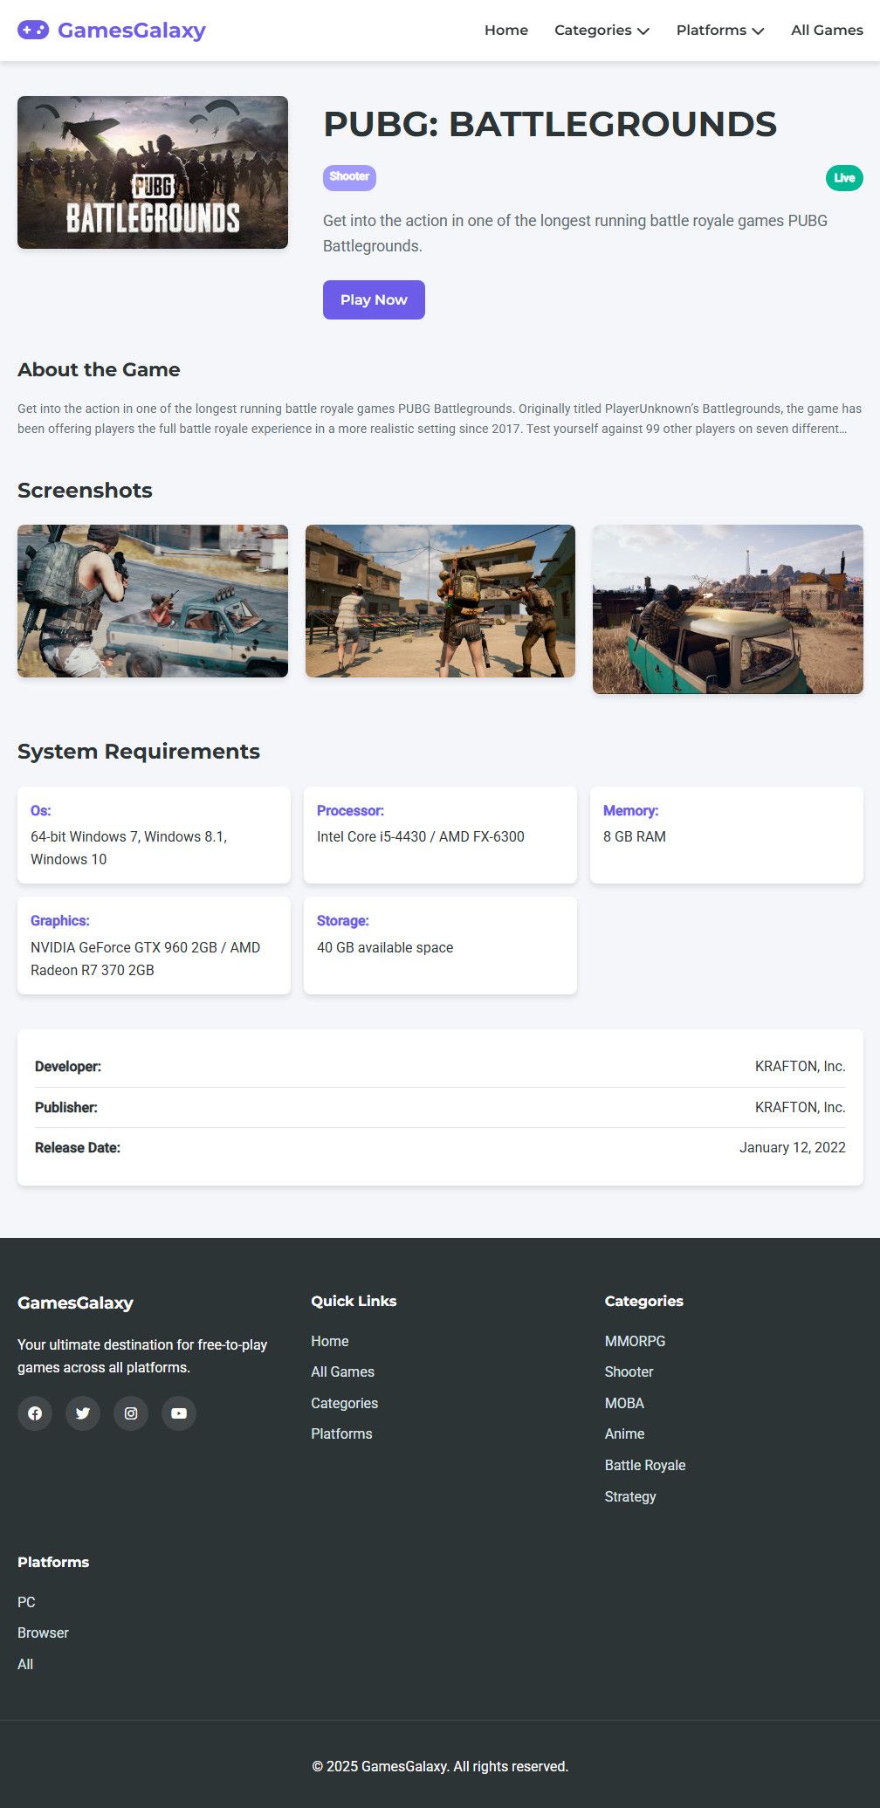Open the screenshot with the teal van
The width and height of the screenshot is (880, 1808).
(x=728, y=609)
